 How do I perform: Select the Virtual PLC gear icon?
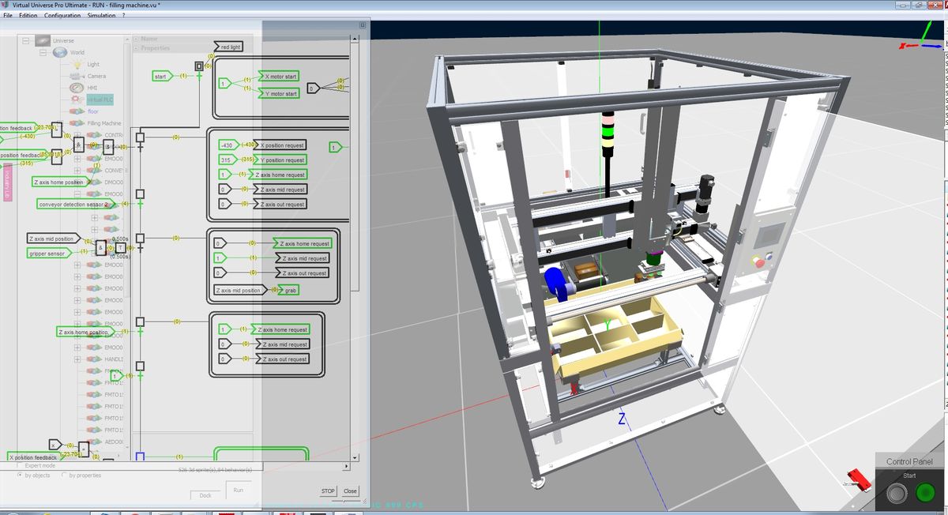(77, 100)
